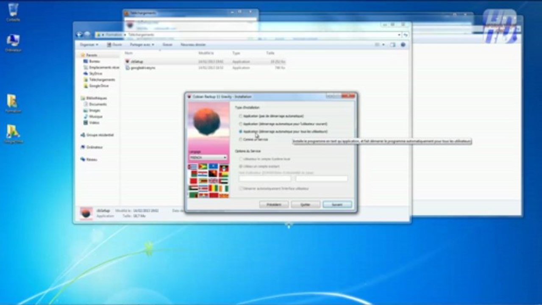Click the cbSetup thumbnail in the details pane

pos(86,213)
